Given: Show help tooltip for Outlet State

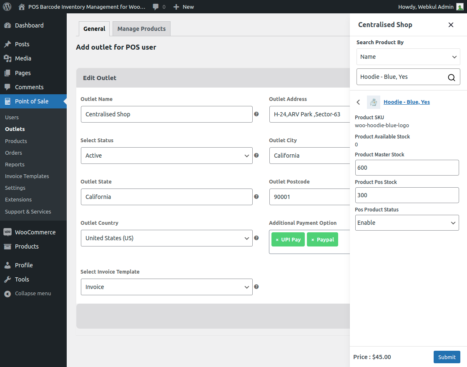Looking at the screenshot, I should tap(256, 196).
